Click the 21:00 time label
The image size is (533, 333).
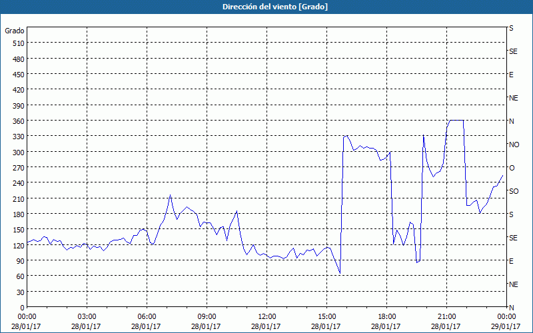[446, 317]
